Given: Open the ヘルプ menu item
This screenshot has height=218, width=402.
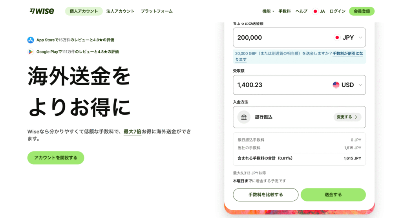Looking at the screenshot, I should 301,11.
